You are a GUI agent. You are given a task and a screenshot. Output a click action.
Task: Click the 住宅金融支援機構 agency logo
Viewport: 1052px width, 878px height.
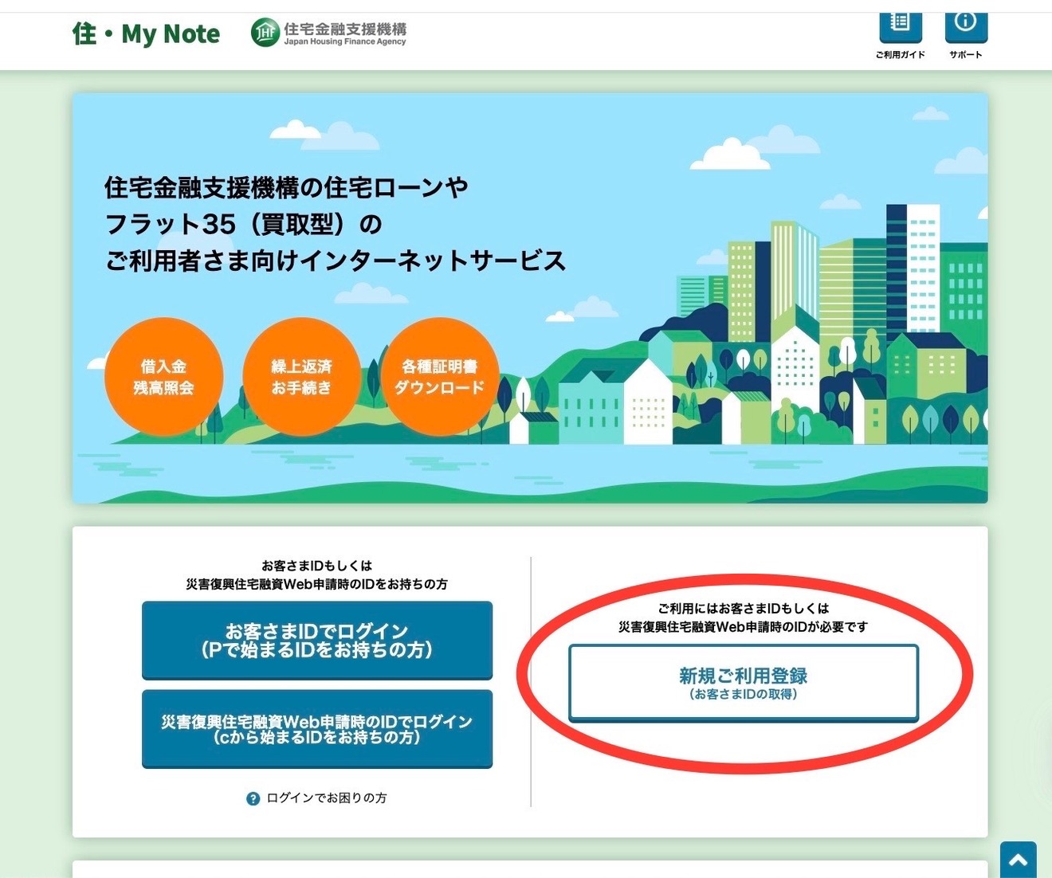click(x=329, y=33)
